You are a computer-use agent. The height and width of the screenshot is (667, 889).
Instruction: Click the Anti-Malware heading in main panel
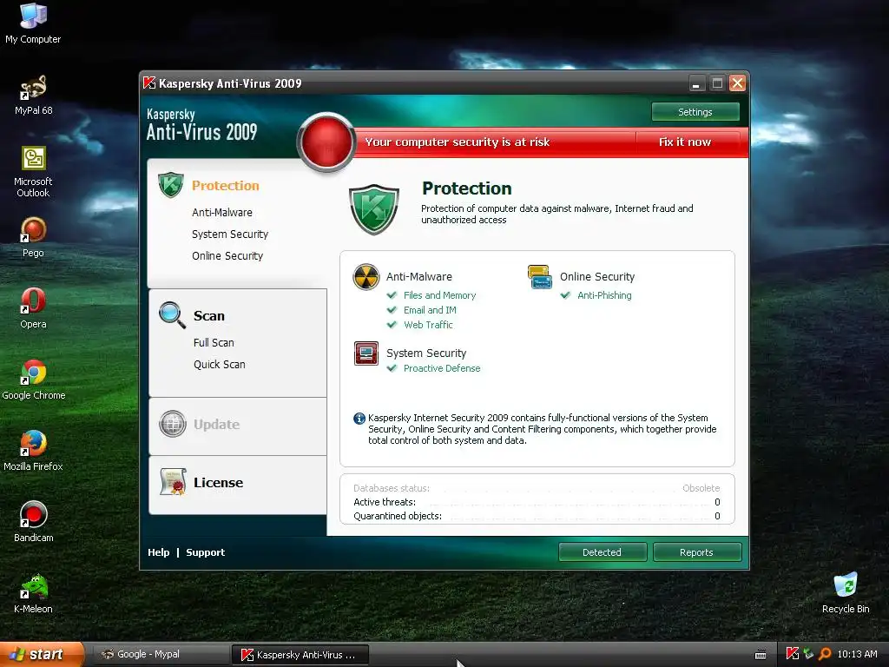pos(419,277)
